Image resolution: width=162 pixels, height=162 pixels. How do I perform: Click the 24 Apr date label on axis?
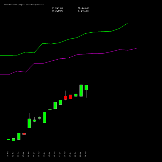(x=86, y=154)
